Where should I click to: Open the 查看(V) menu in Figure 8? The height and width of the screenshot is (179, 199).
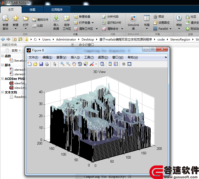tap(61, 57)
